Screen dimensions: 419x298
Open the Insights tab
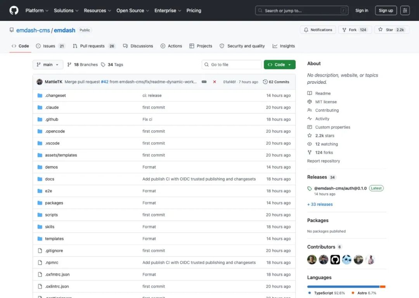point(284,46)
